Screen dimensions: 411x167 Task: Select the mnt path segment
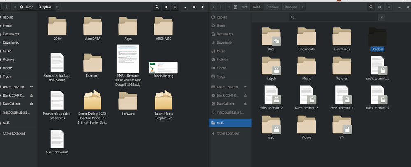click(x=245, y=7)
